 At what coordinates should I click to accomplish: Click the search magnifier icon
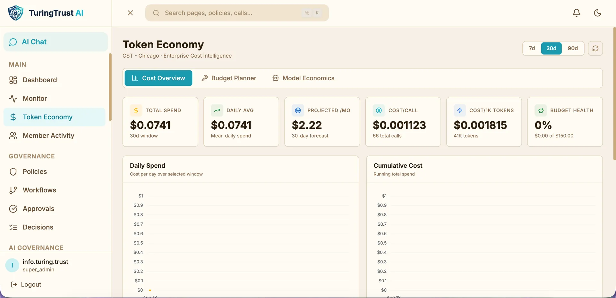[x=156, y=13]
